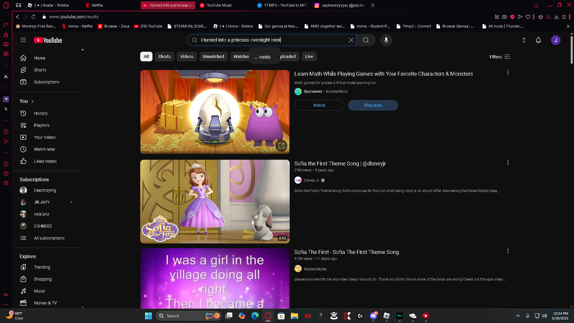This screenshot has height=323, width=574.
Task: Open Windows Start menu
Action: [148, 316]
